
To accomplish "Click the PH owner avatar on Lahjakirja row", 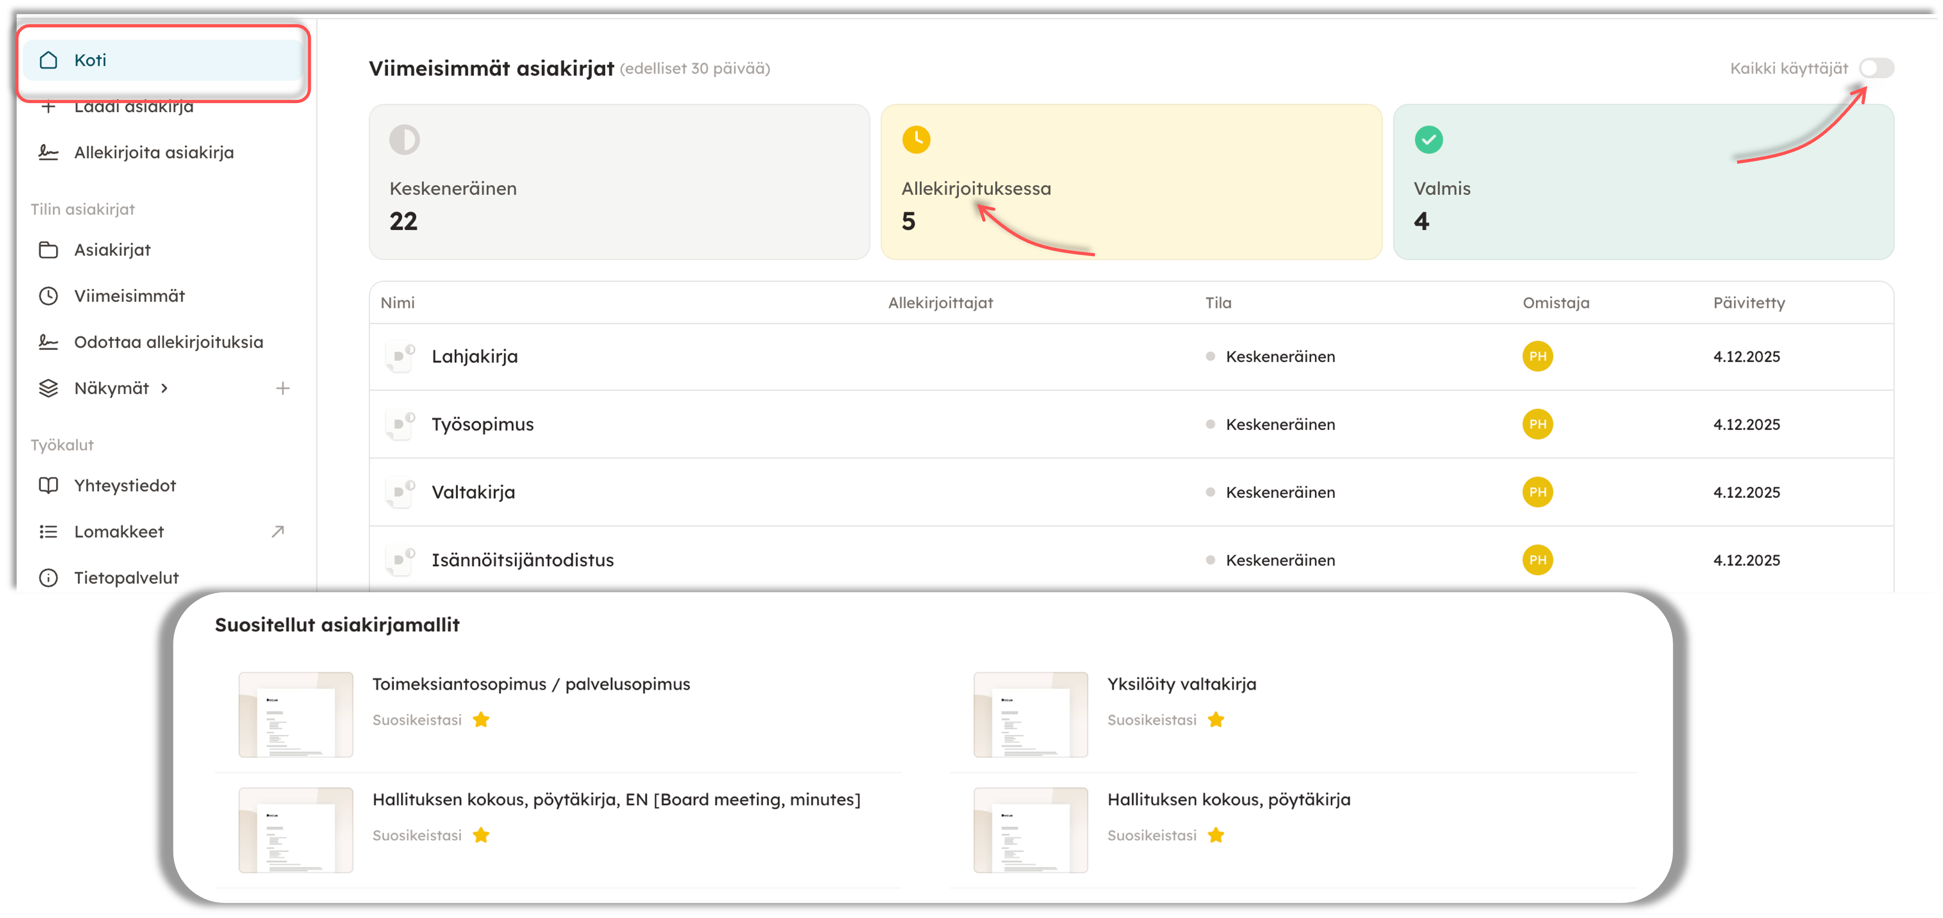I will click(x=1537, y=356).
